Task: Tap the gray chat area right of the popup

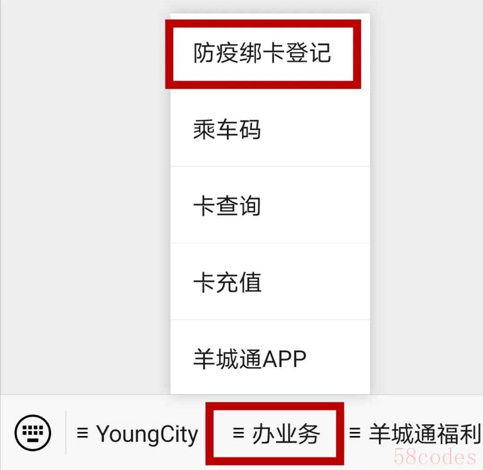Action: 427,198
